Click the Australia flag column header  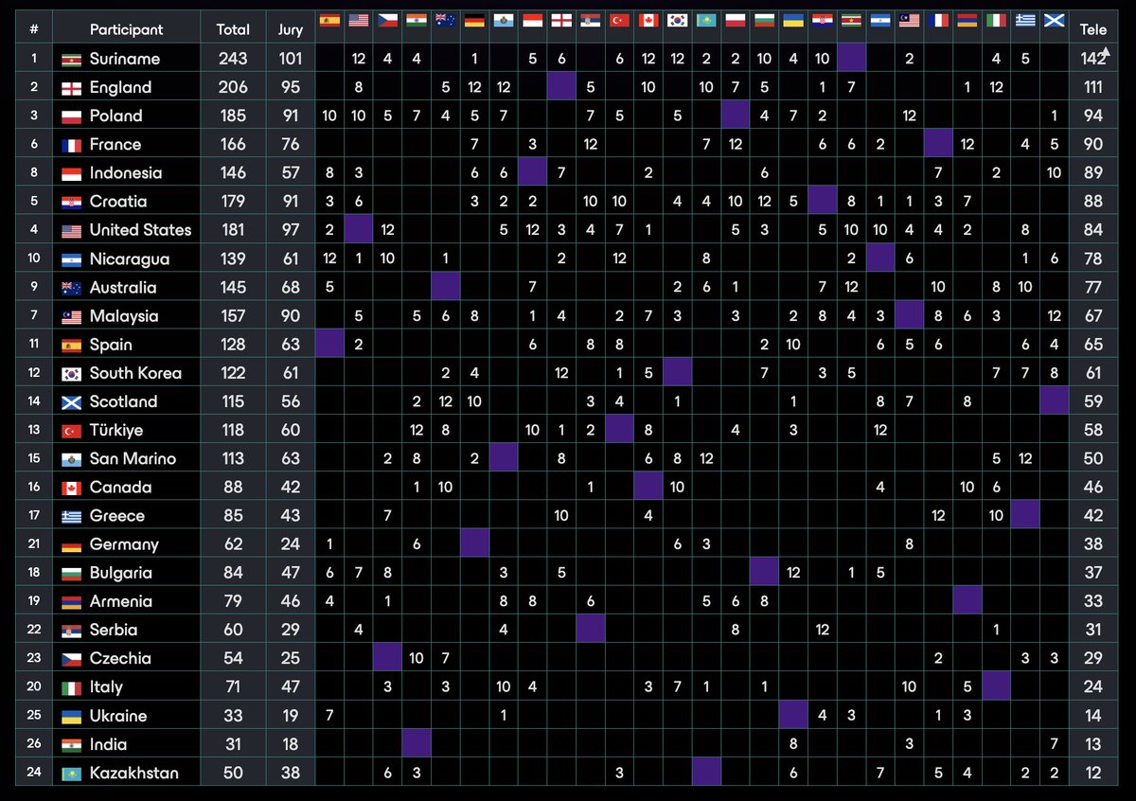click(446, 20)
